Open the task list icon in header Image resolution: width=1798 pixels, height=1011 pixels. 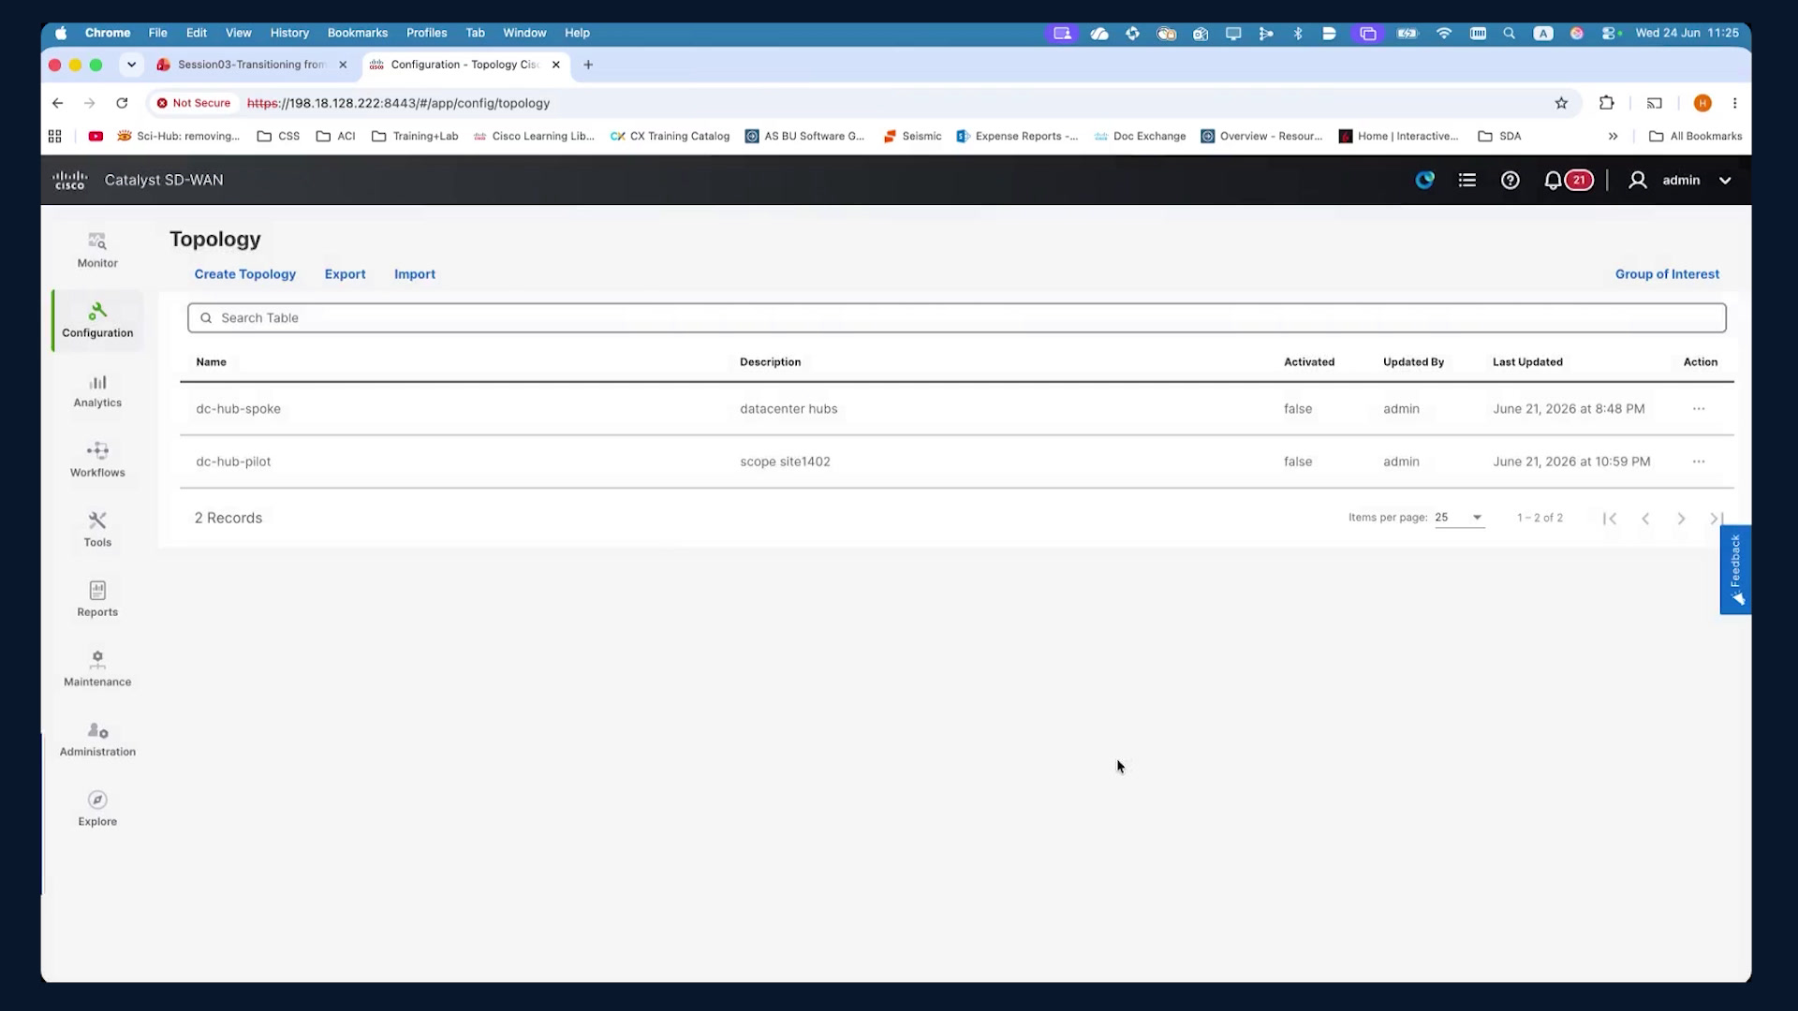(1467, 180)
